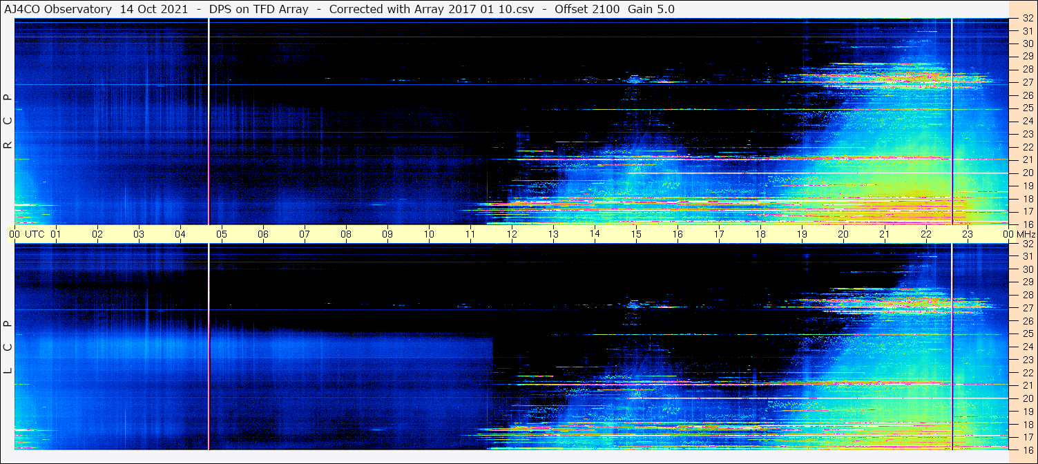The image size is (1038, 464).
Task: Select hour '14' on the UTC time axis
Action: pyautogui.click(x=595, y=233)
